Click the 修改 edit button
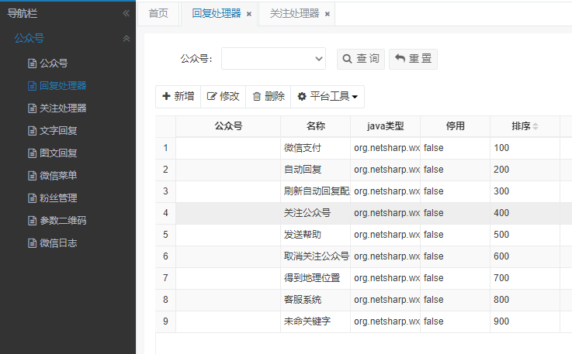572x354 pixels. 223,97
